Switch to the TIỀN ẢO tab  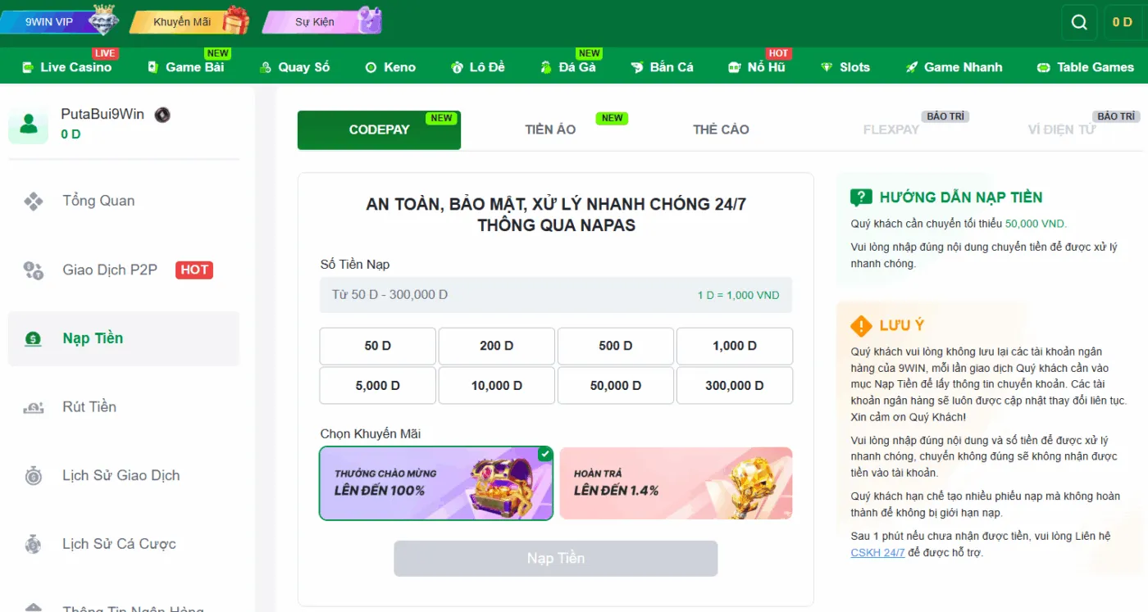(x=550, y=129)
